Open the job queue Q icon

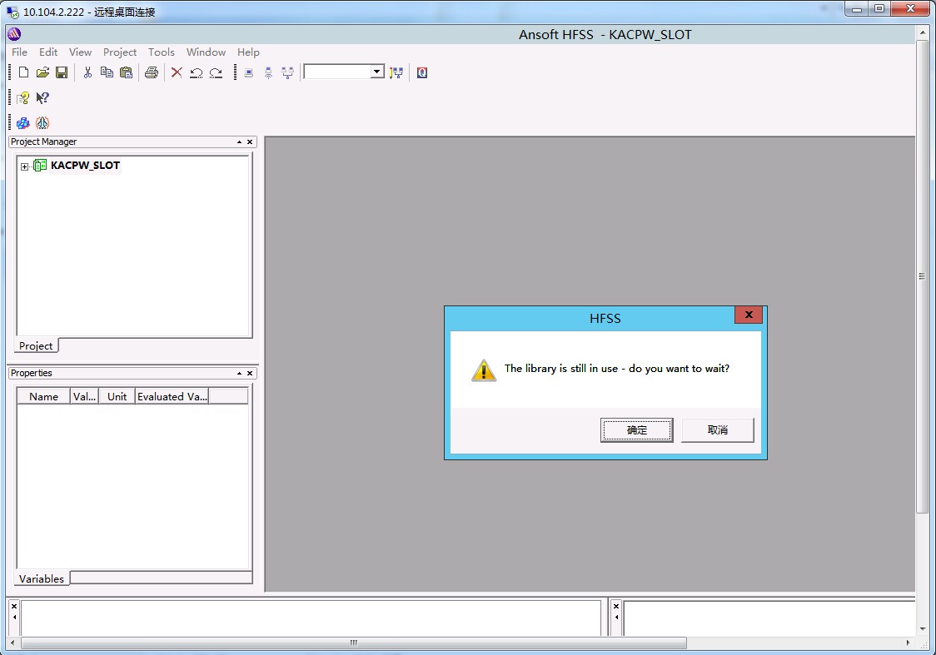coord(422,72)
